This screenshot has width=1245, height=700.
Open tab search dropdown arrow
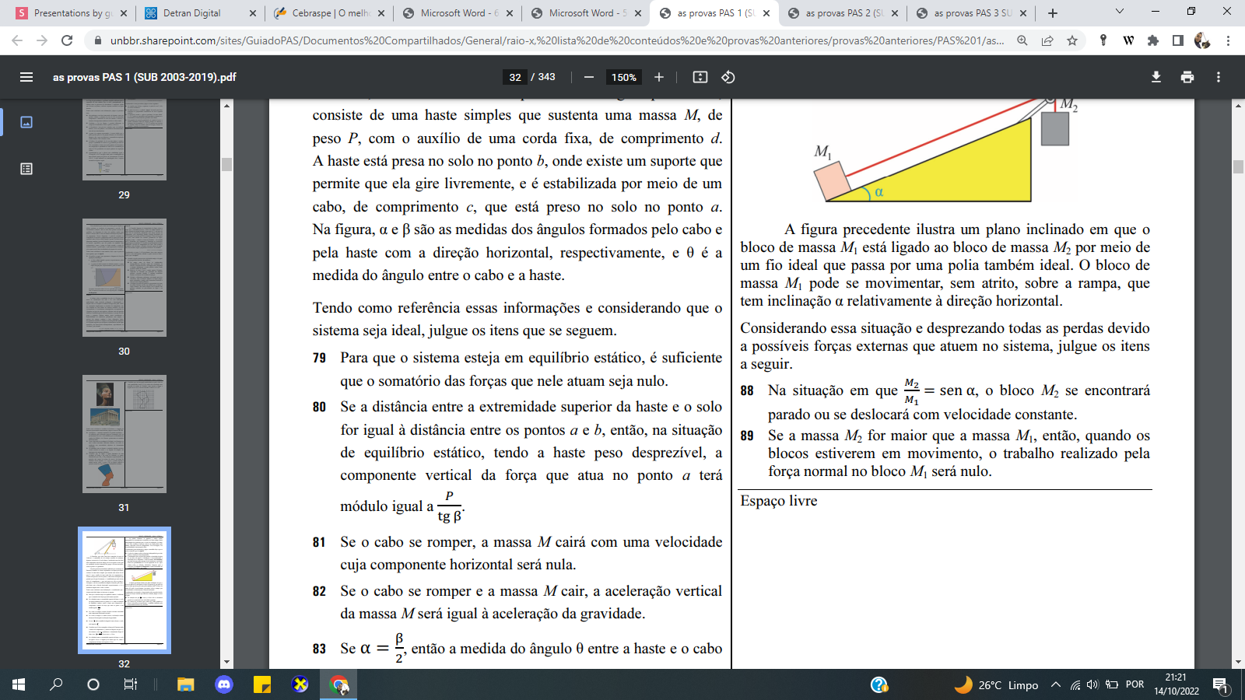pos(1120,12)
